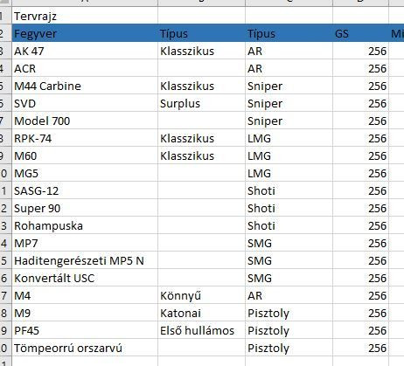Click the 256 value for Konvertált USC
The image size is (404, 366).
pos(360,278)
